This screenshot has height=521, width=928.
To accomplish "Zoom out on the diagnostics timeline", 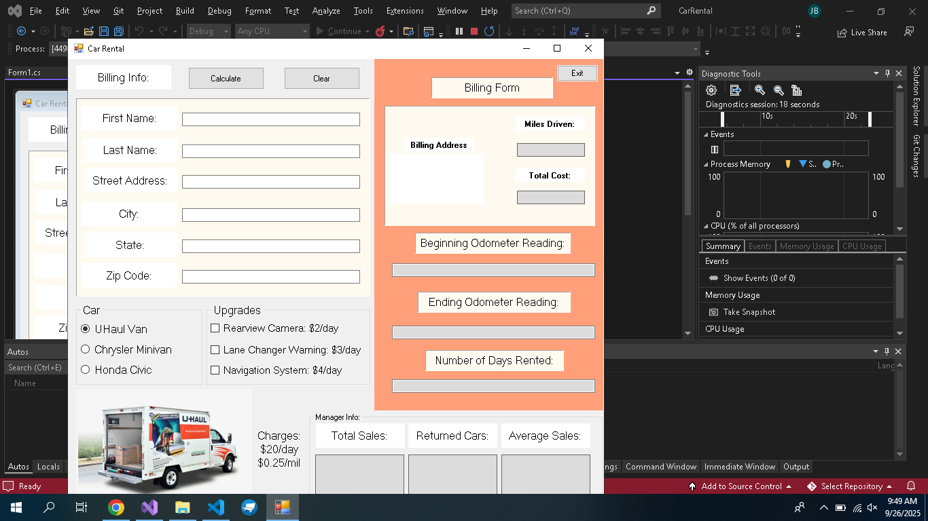I will click(x=779, y=90).
